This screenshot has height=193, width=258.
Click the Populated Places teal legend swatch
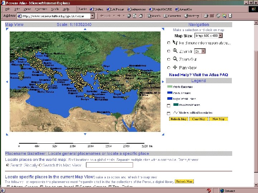(x=176, y=104)
